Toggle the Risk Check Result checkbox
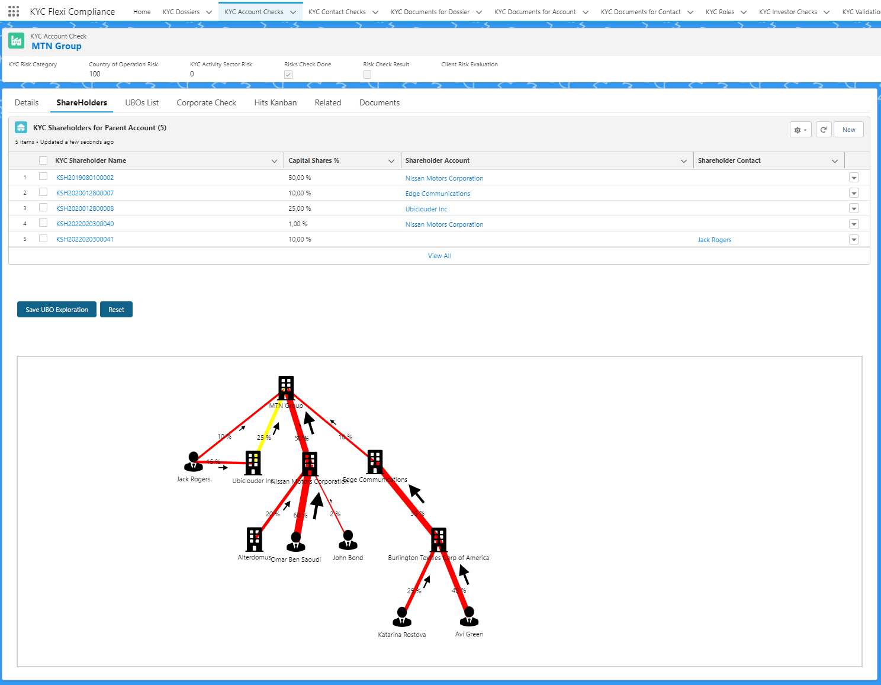The image size is (881, 685). [367, 75]
